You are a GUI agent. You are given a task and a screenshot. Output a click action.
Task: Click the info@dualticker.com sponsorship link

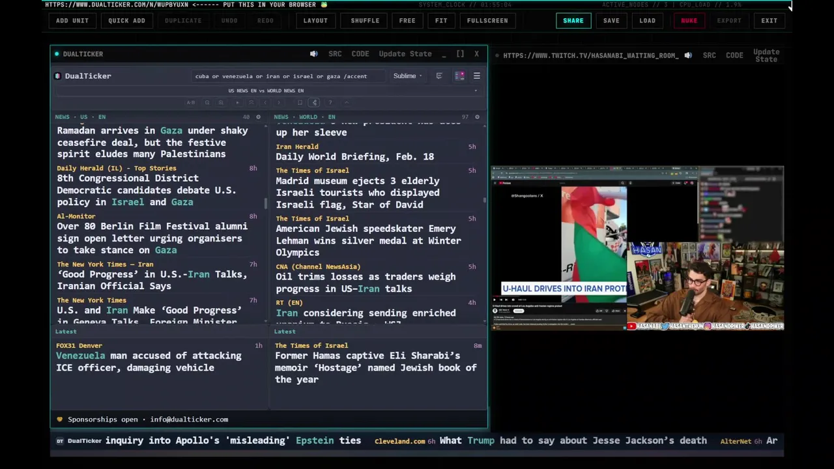[189, 419]
